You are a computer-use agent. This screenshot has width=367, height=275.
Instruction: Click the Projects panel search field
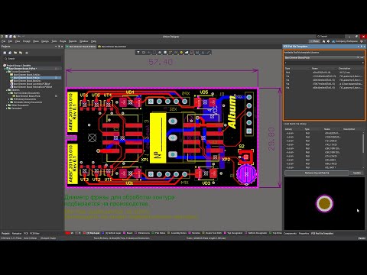[32, 59]
